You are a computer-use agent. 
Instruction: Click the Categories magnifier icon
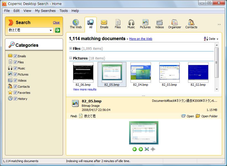coord(11,45)
